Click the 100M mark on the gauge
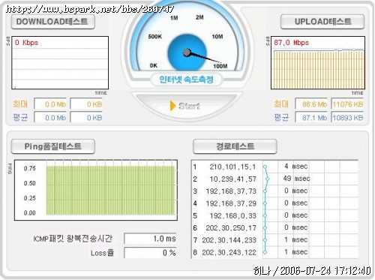The height and width of the screenshot is (280, 375). 220,66
